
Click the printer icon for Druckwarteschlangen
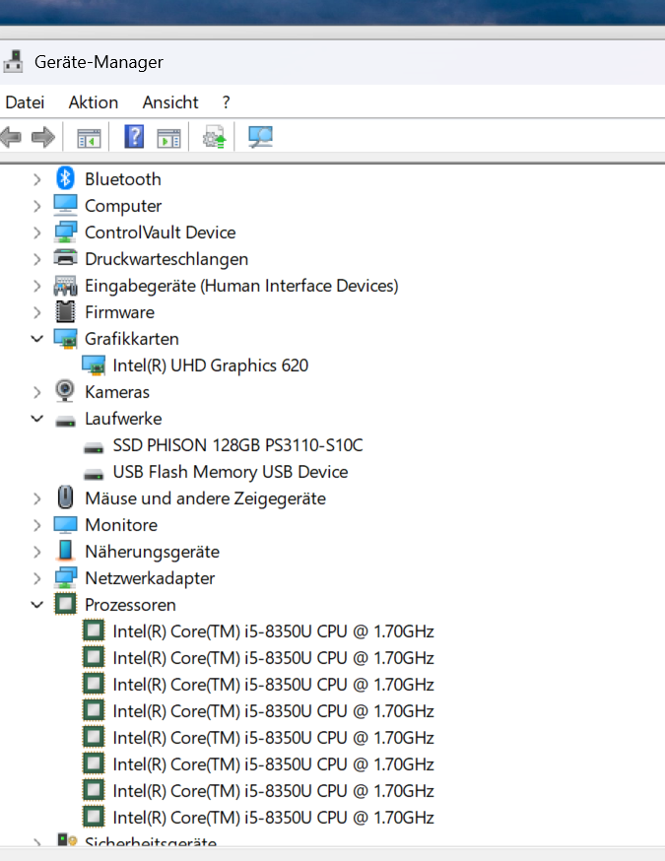[x=65, y=257]
